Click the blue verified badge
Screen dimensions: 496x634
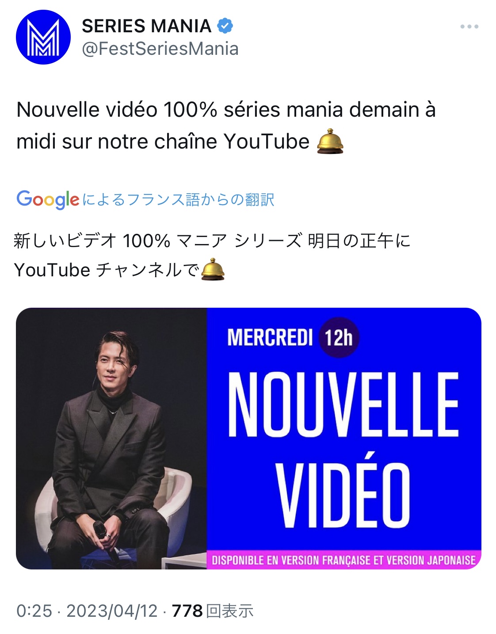(x=225, y=26)
